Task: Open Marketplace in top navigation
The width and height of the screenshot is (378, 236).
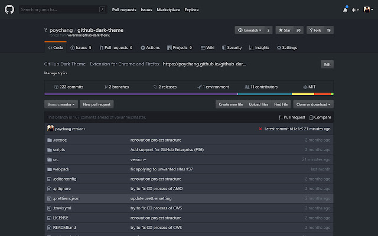Action: (x=168, y=10)
